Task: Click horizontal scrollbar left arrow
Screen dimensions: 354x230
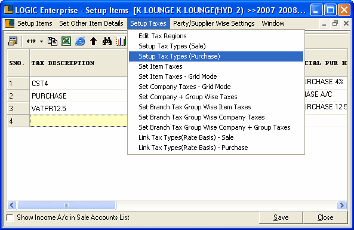Action: (x=12, y=205)
